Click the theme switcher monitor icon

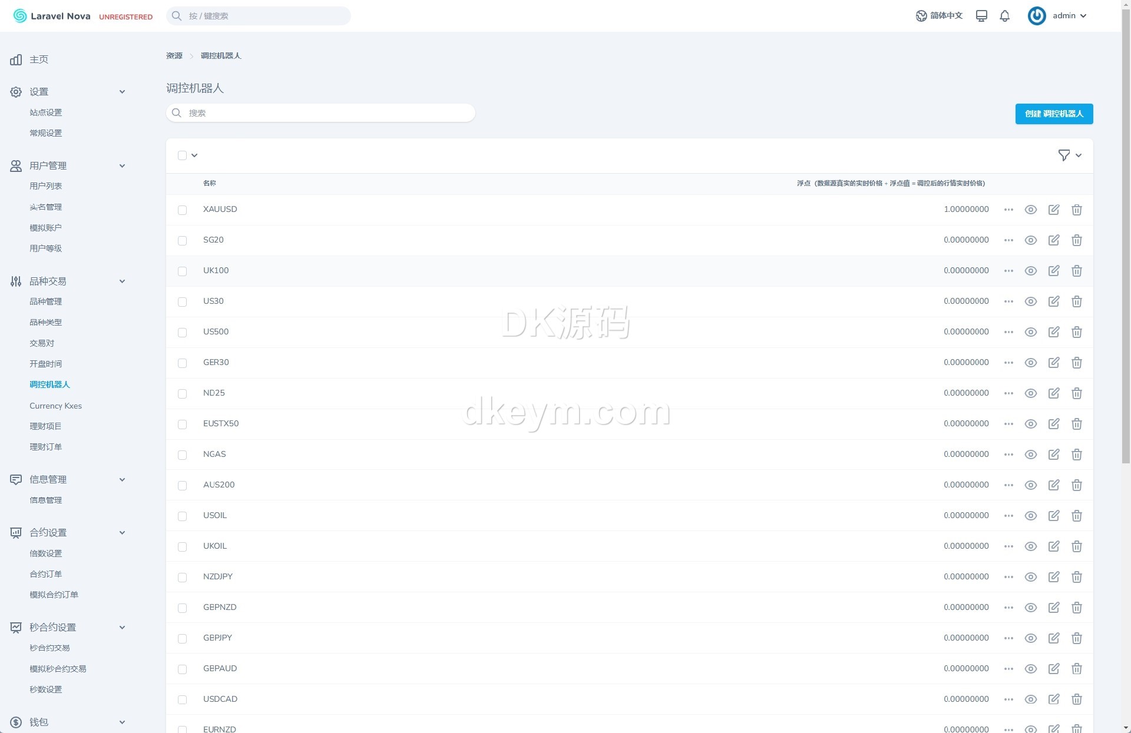pos(981,16)
